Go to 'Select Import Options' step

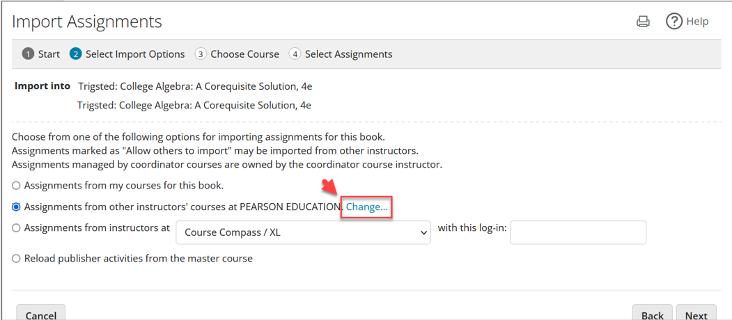coord(135,54)
